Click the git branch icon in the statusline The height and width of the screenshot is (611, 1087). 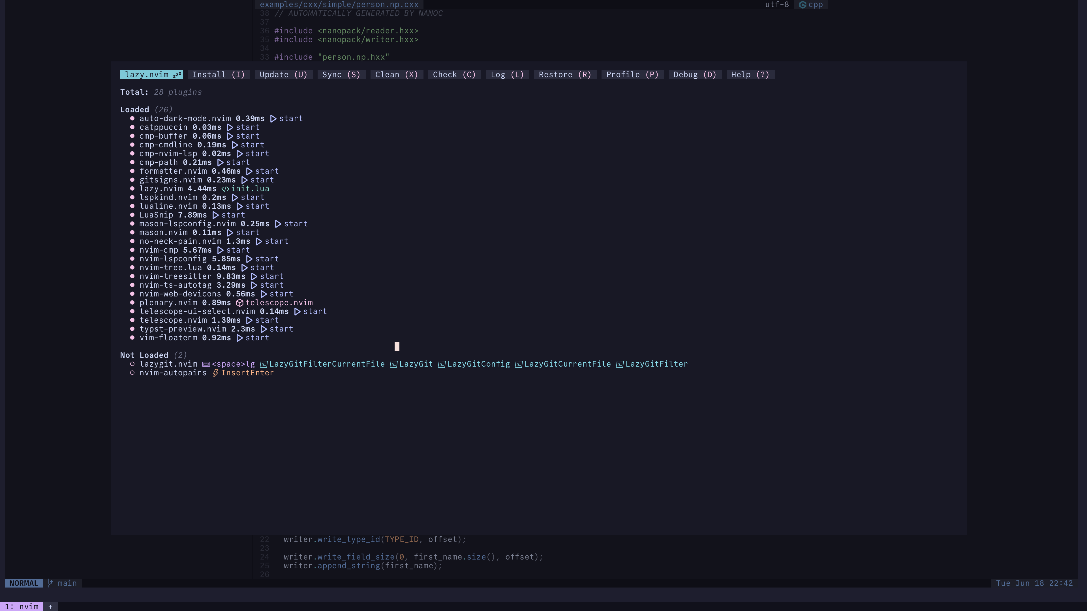point(51,583)
